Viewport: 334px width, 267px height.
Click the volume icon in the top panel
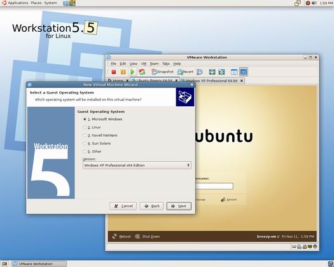(314, 3)
